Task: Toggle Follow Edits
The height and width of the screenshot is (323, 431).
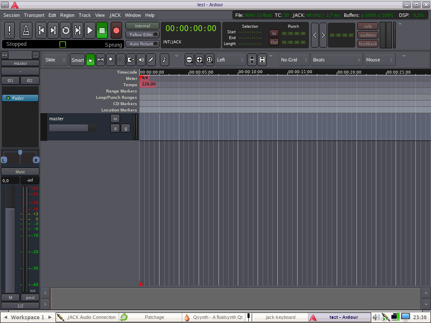Action: point(142,34)
